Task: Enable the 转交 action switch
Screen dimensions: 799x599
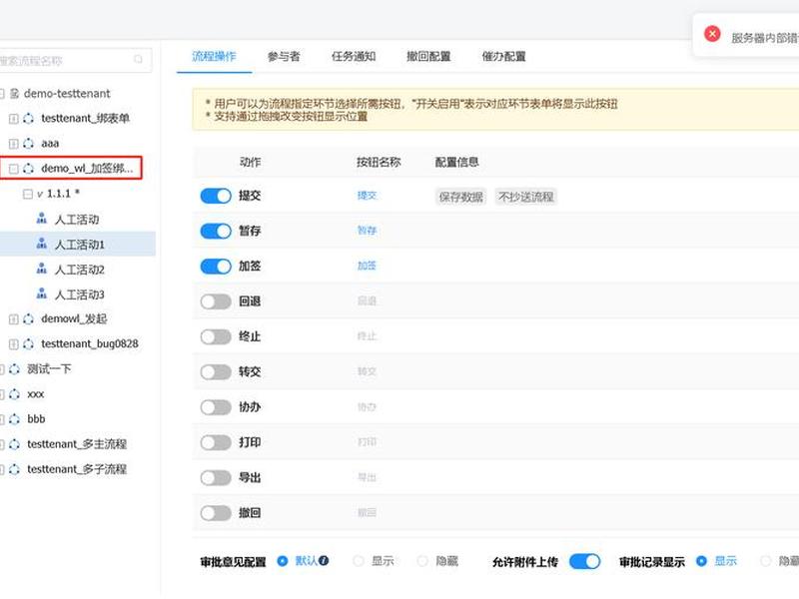Action: tap(216, 371)
